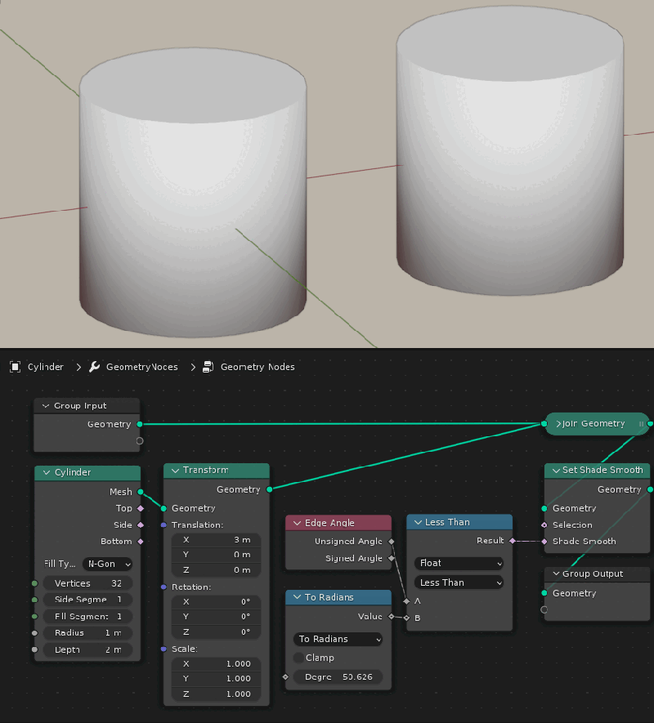
Task: Click the Shade Smooth input socket
Action: (x=545, y=541)
